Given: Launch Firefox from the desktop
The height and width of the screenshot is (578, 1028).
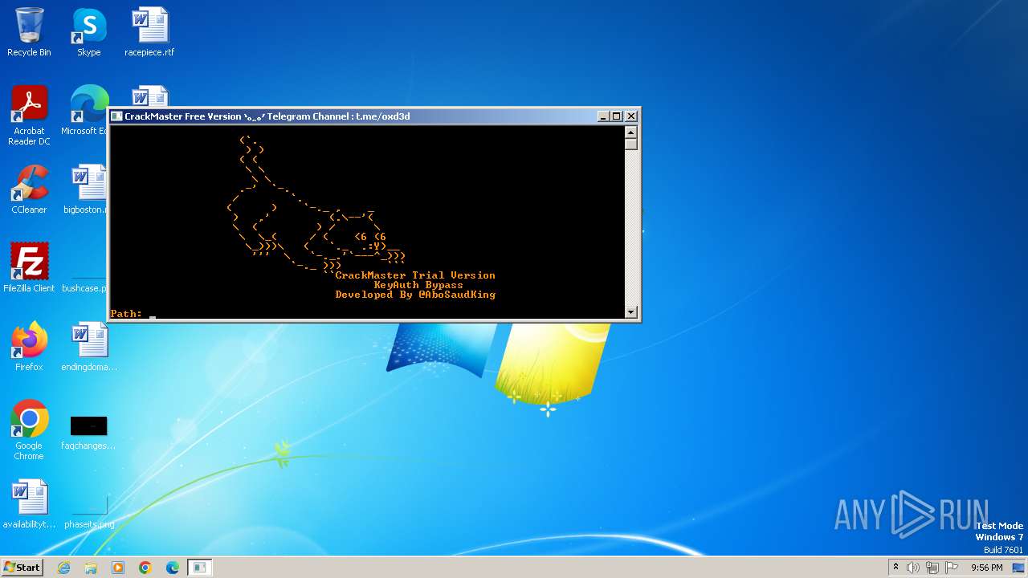Looking at the screenshot, I should pyautogui.click(x=29, y=347).
